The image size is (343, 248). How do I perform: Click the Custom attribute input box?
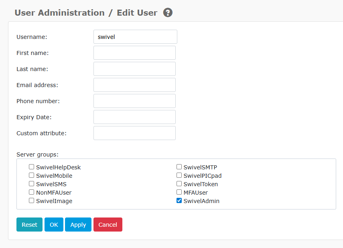[134, 133]
